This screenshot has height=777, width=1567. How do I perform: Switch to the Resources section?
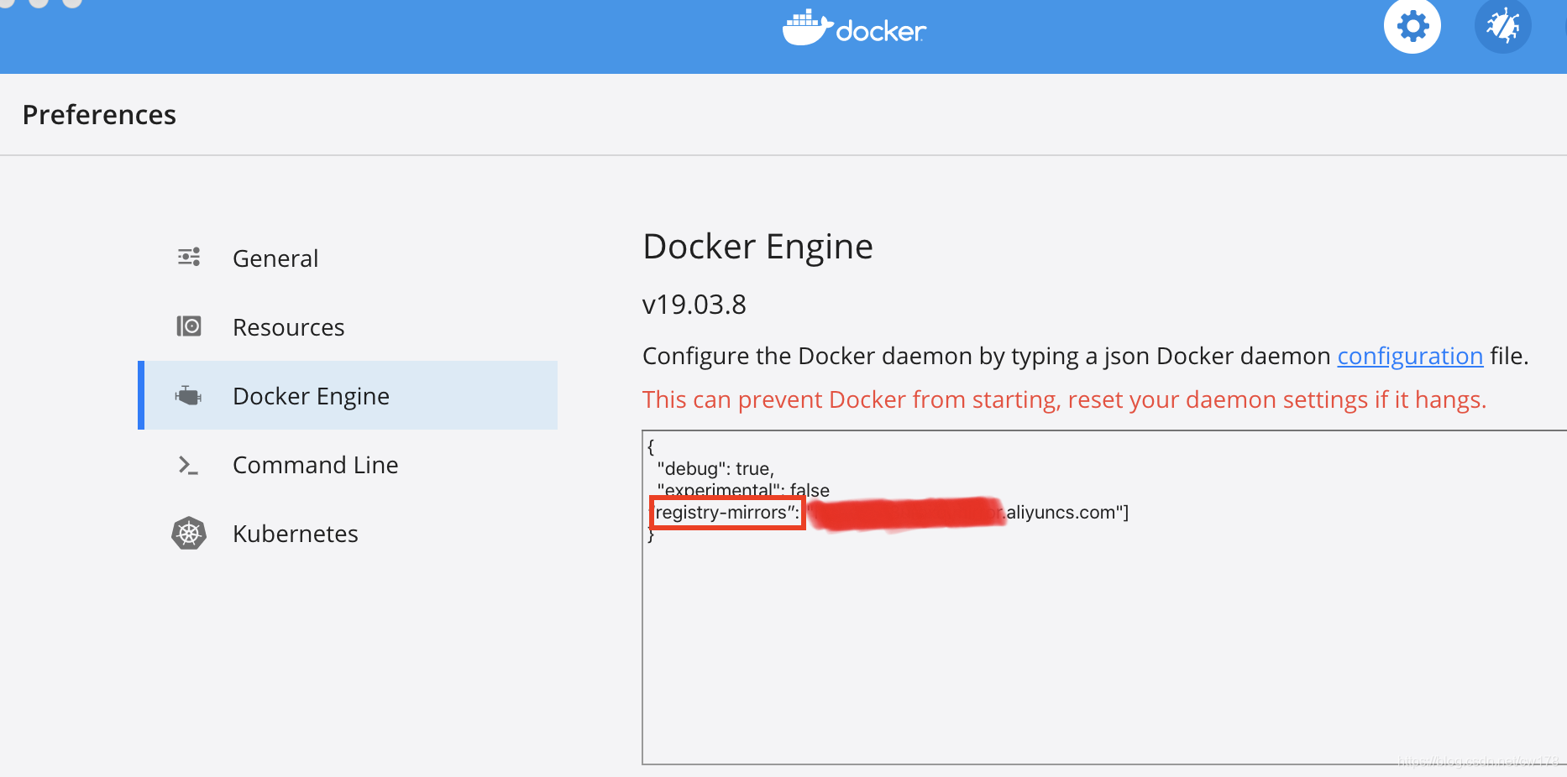(x=348, y=326)
